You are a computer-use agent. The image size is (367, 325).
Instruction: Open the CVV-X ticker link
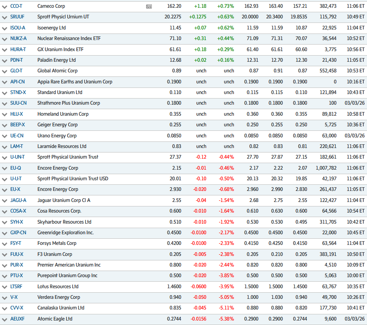click(x=17, y=308)
